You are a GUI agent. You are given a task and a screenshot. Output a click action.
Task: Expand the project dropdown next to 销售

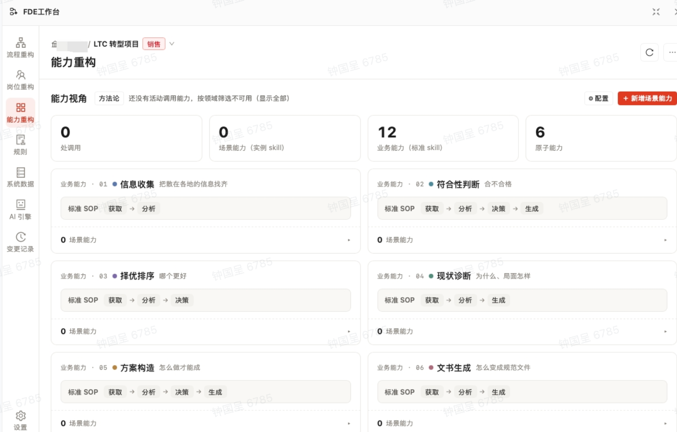click(x=172, y=44)
